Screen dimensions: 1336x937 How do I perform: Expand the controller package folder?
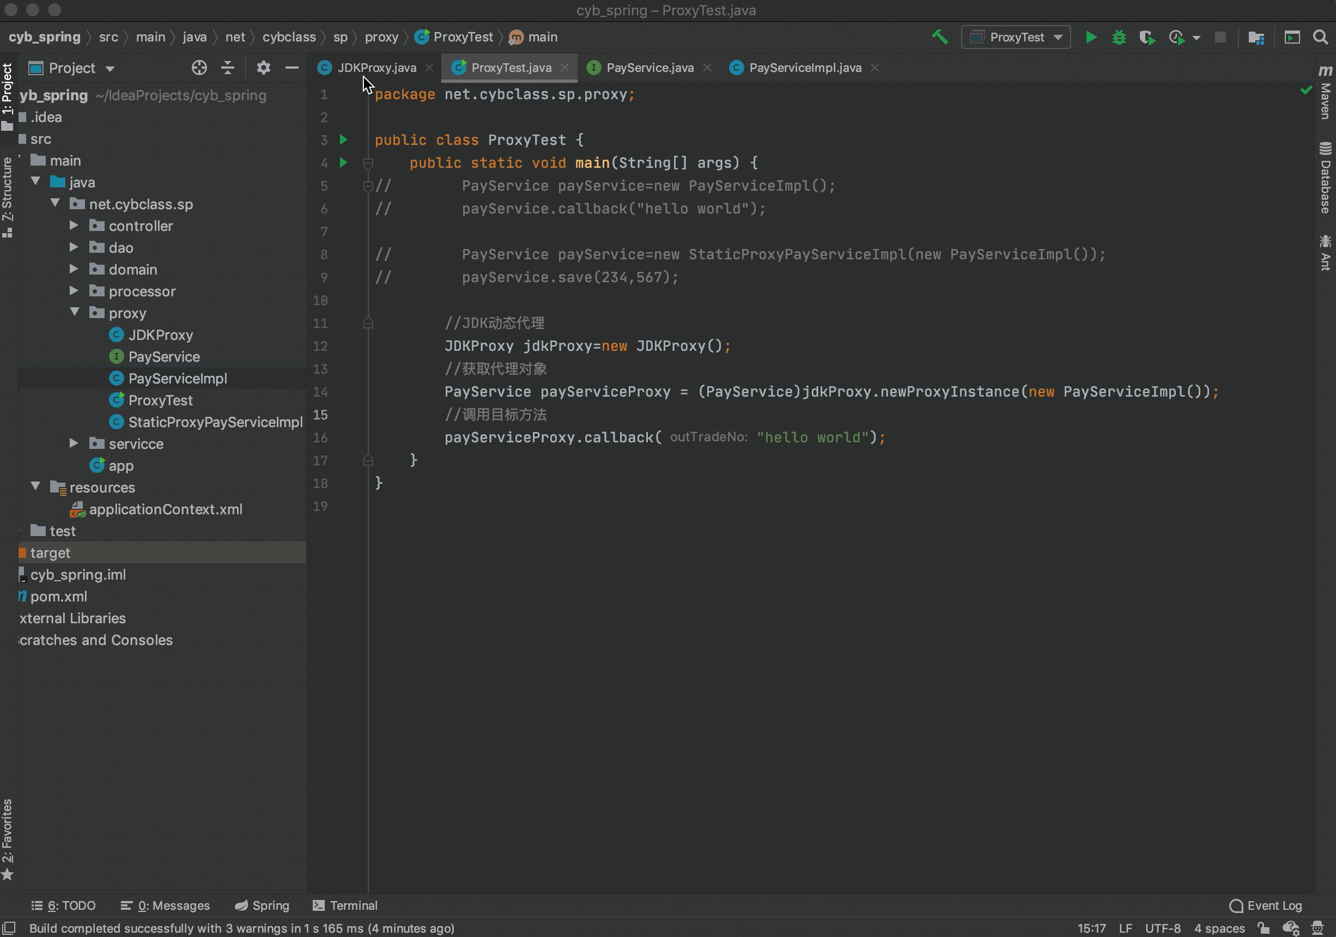click(74, 225)
